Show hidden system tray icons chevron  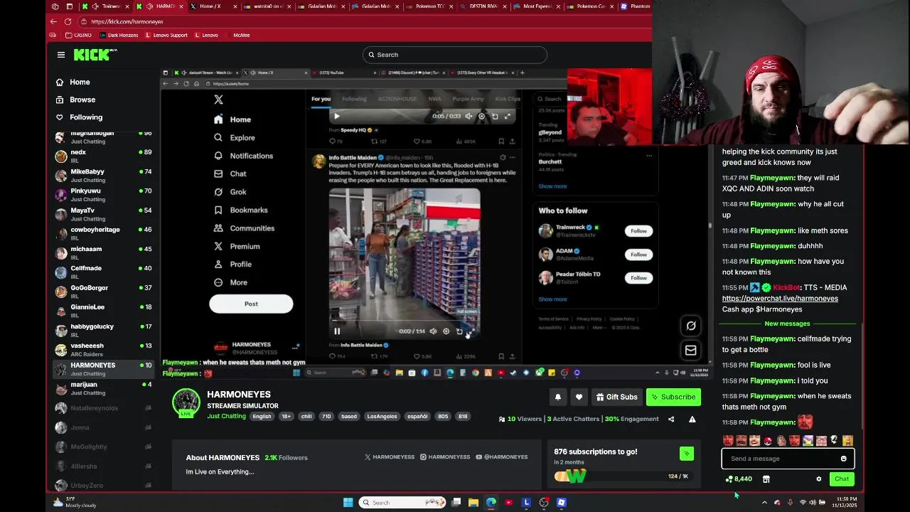pyautogui.click(x=764, y=503)
